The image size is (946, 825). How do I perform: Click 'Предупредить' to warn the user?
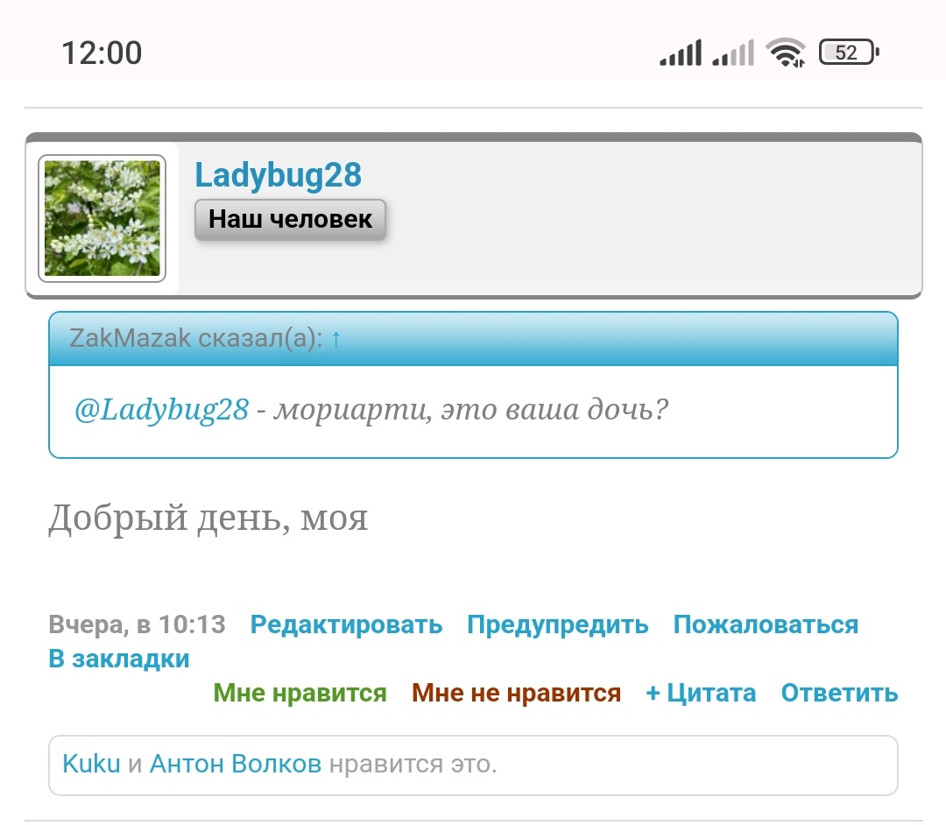(x=558, y=624)
